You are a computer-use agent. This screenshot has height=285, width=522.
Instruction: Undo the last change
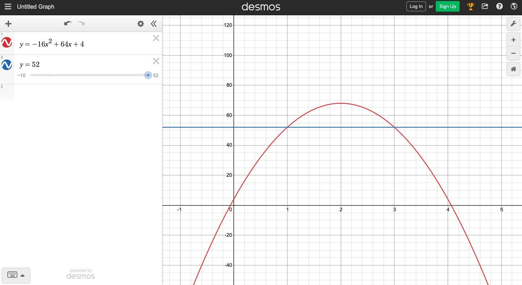[x=68, y=24]
